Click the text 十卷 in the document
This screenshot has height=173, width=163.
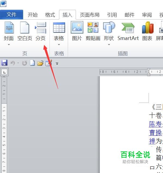pos(155,116)
